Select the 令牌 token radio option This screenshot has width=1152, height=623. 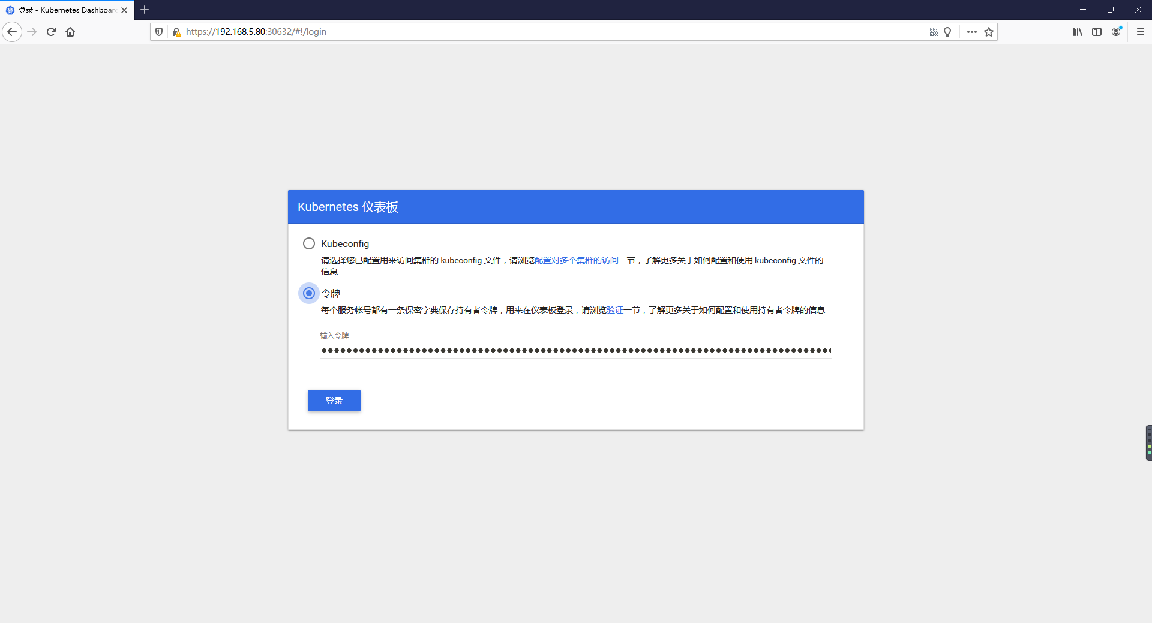tap(309, 293)
